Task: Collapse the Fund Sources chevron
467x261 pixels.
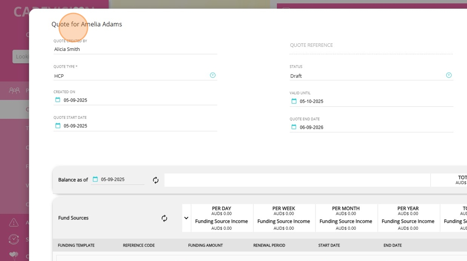Action: point(186,218)
